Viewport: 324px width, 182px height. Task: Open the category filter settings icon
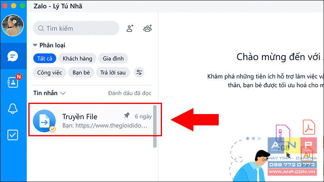(x=139, y=72)
